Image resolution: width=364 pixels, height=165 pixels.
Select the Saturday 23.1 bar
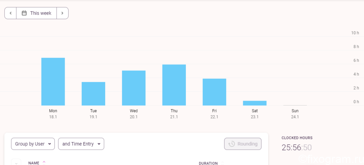255,103
